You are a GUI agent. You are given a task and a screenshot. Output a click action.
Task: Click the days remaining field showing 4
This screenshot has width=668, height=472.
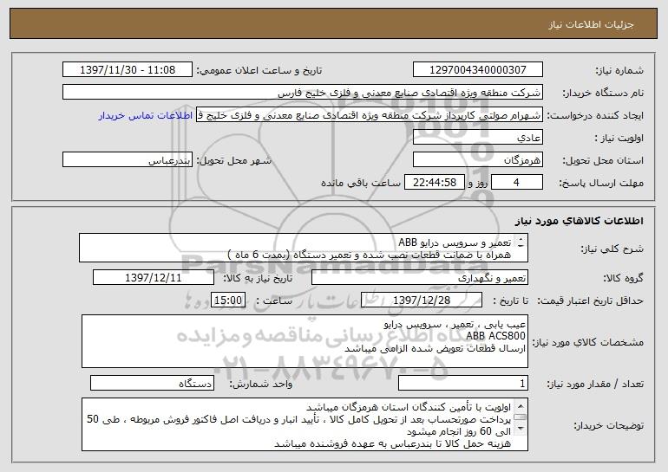click(517, 183)
